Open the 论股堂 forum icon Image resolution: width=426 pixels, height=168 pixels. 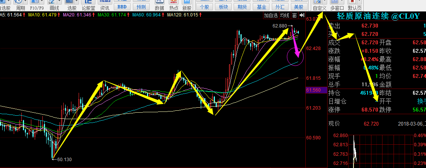click(x=88, y=5)
